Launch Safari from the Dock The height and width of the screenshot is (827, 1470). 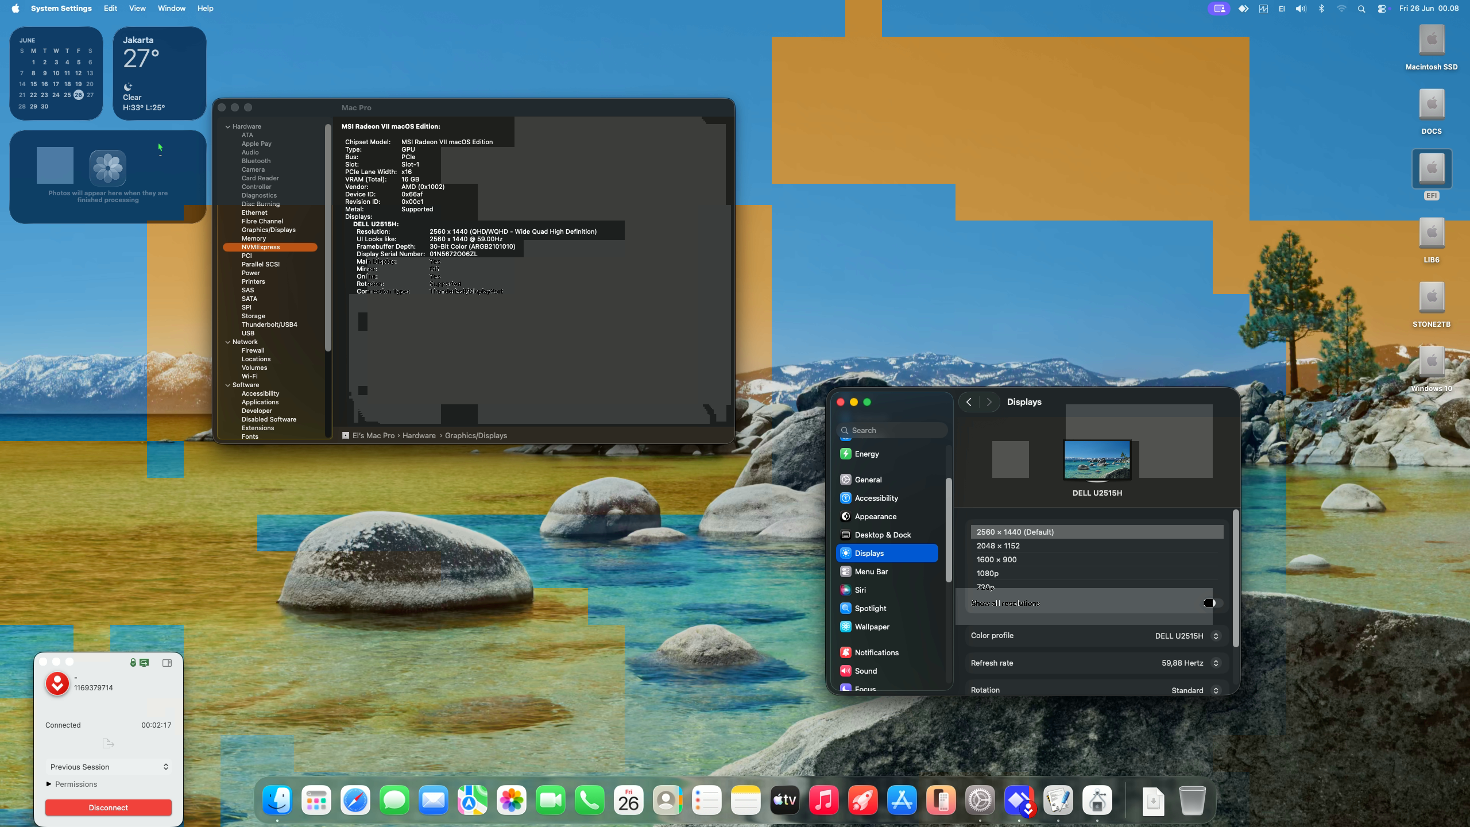[x=355, y=800]
